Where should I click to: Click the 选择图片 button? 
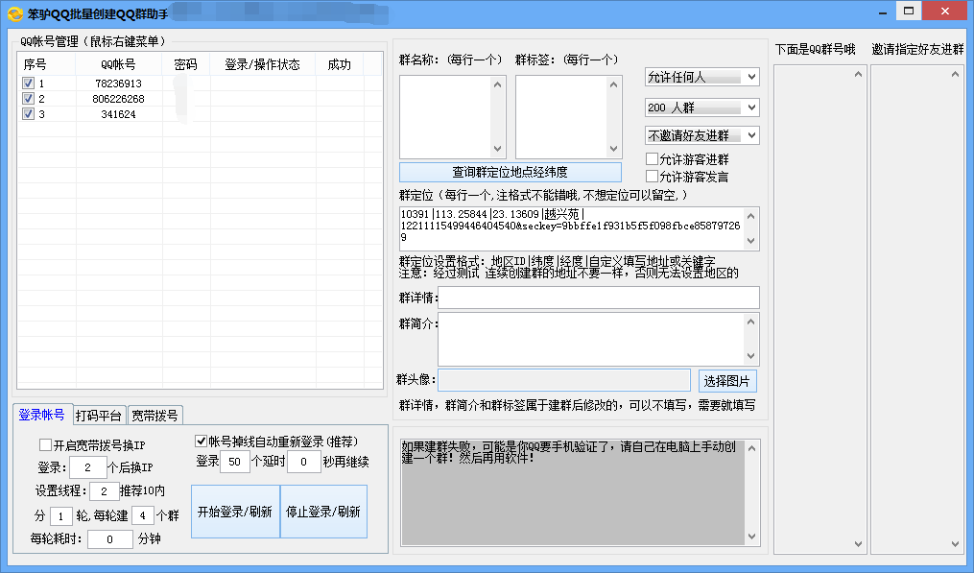(x=727, y=381)
